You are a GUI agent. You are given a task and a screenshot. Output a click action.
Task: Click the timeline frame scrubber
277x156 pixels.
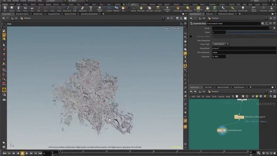(x=61, y=152)
